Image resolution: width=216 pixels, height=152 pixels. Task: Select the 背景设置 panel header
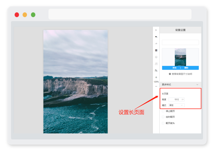(x=180, y=30)
